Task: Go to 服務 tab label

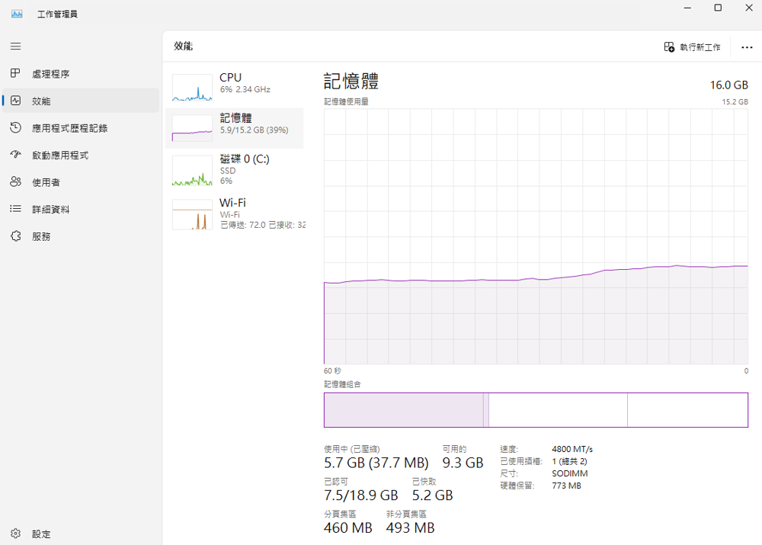Action: (41, 237)
